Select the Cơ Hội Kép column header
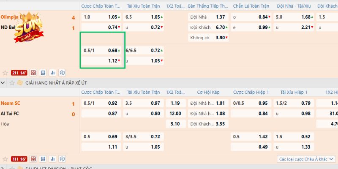 click(208, 92)
